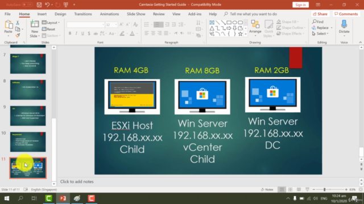
Task: Select the Format Painter brush
Action: coord(18,35)
